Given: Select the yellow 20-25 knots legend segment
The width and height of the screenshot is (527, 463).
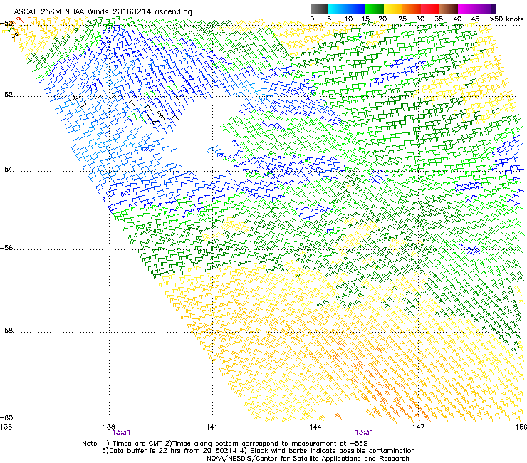Looking at the screenshot, I should pyautogui.click(x=393, y=9).
